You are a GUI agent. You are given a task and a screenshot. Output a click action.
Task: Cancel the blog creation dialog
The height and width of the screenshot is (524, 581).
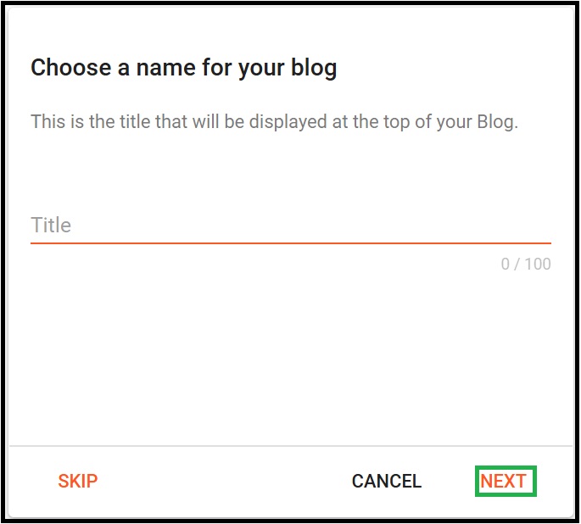pos(386,482)
